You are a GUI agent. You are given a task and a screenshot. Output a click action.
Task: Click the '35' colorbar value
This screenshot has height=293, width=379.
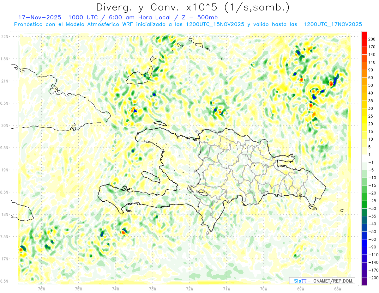tap(371, 101)
